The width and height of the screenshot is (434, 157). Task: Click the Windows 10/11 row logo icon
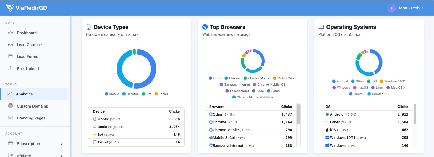point(327,137)
